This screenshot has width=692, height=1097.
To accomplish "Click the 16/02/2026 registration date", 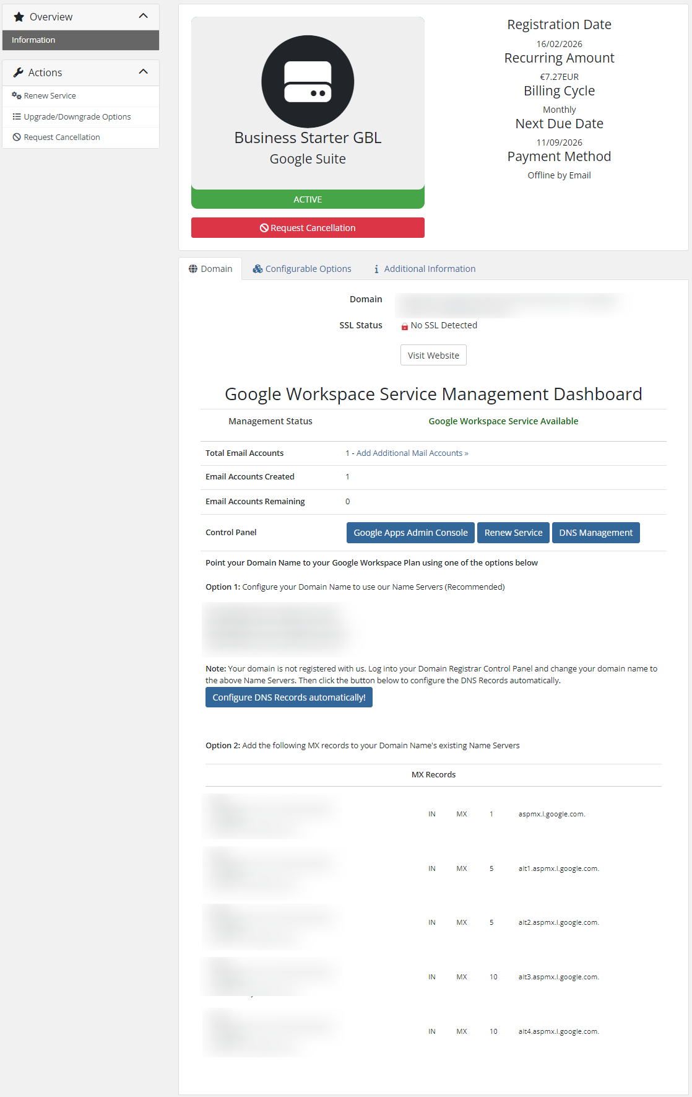I will pos(559,44).
